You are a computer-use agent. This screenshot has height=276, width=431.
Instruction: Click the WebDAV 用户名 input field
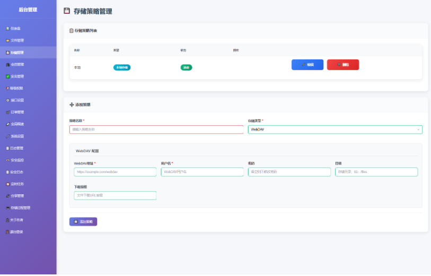[x=202, y=172]
